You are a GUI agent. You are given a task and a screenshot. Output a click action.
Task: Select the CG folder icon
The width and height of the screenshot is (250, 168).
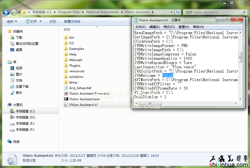click(x=66, y=43)
